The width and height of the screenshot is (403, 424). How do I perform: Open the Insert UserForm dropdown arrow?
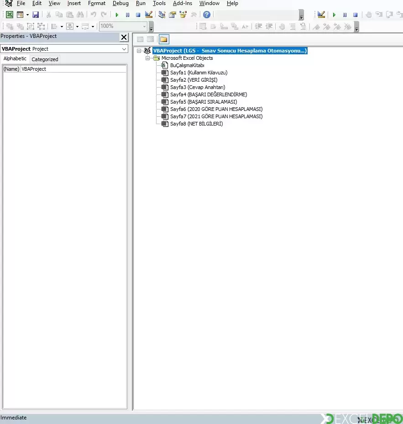[x=27, y=15]
